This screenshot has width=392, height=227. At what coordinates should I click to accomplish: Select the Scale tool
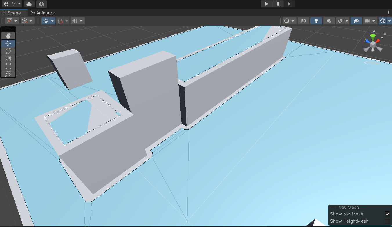pyautogui.click(x=8, y=59)
